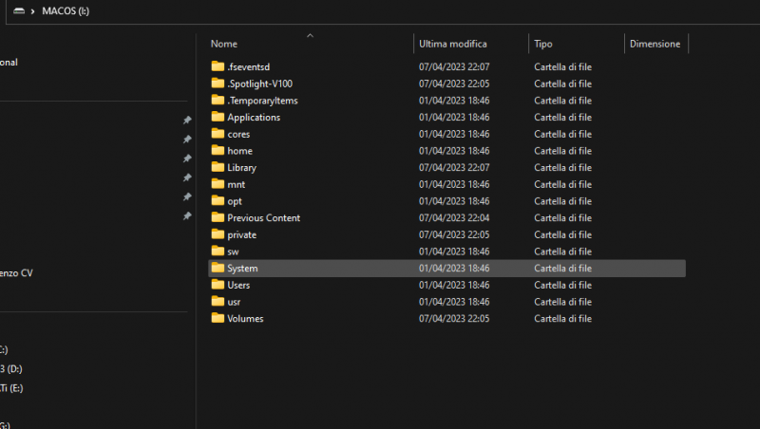Sort files by Dimensione column

click(655, 44)
